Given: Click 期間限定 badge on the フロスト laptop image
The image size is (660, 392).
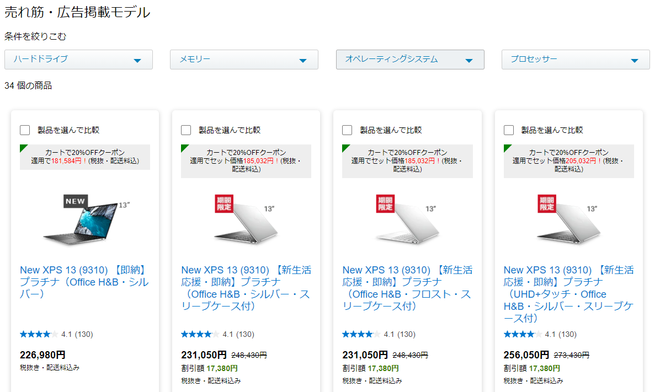Looking at the screenshot, I should tap(385, 203).
